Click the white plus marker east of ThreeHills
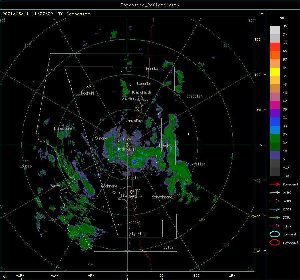The height and width of the screenshot is (280, 300). [188, 134]
